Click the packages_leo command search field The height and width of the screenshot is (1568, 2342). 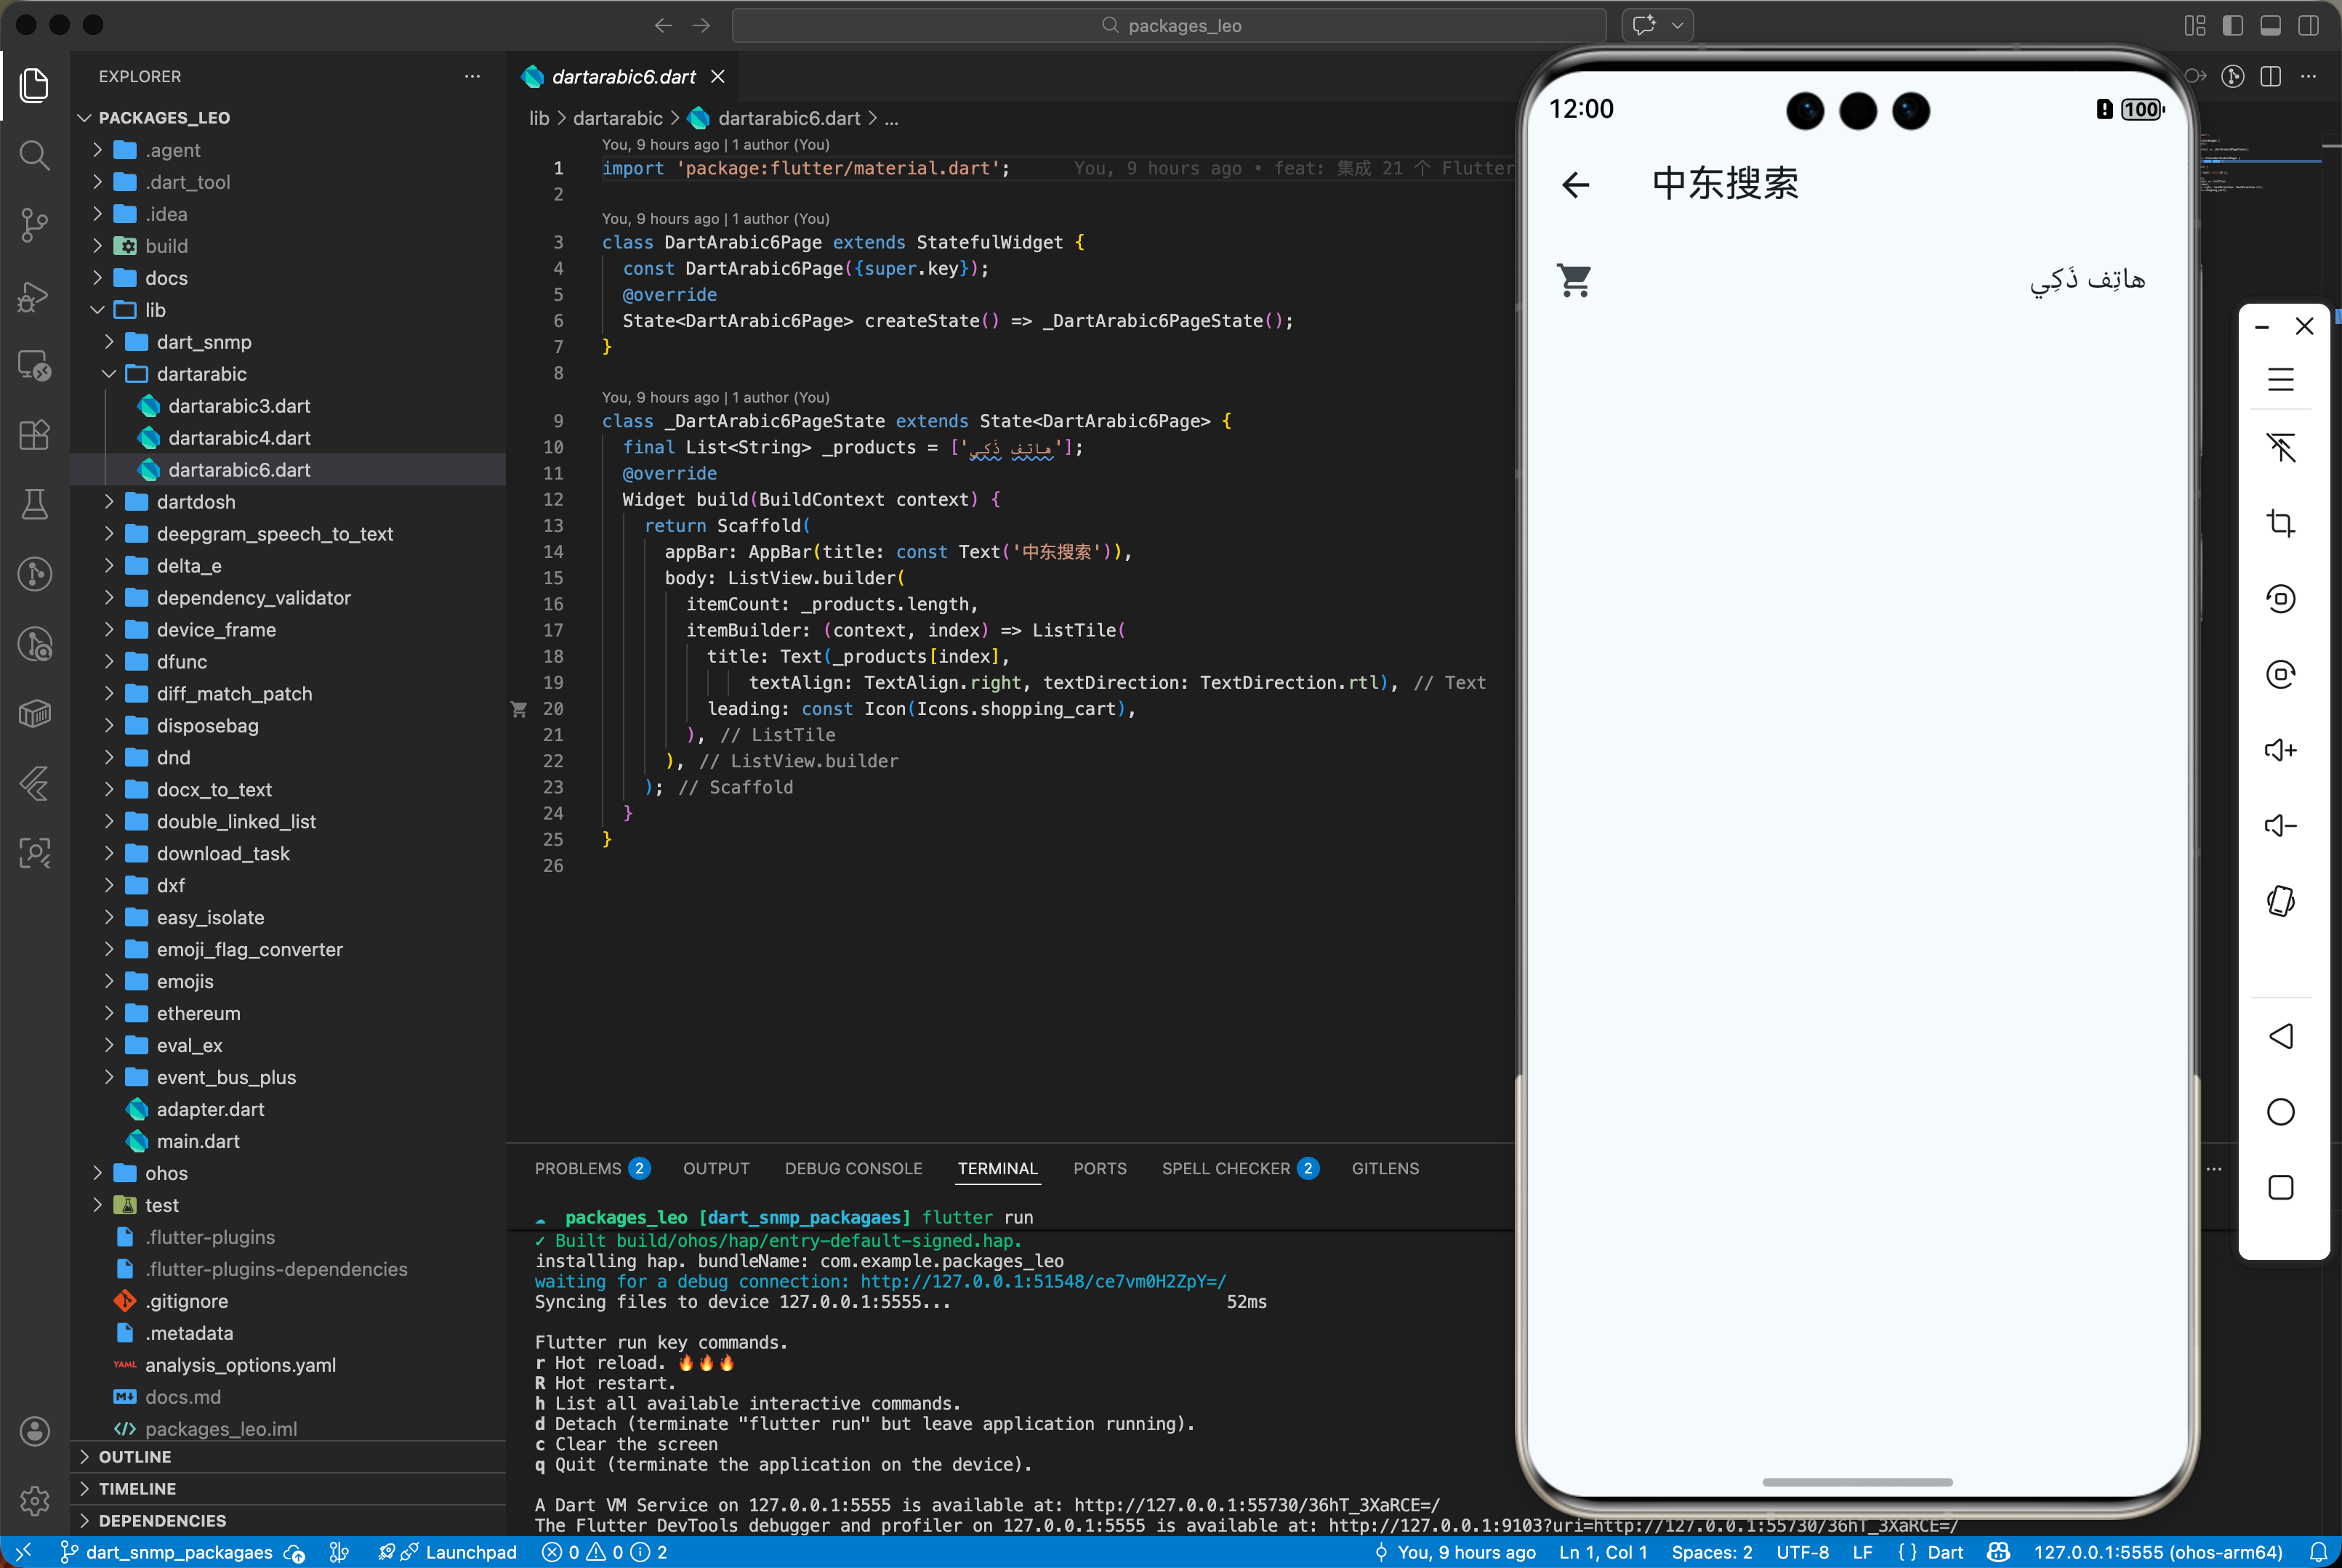point(1169,25)
